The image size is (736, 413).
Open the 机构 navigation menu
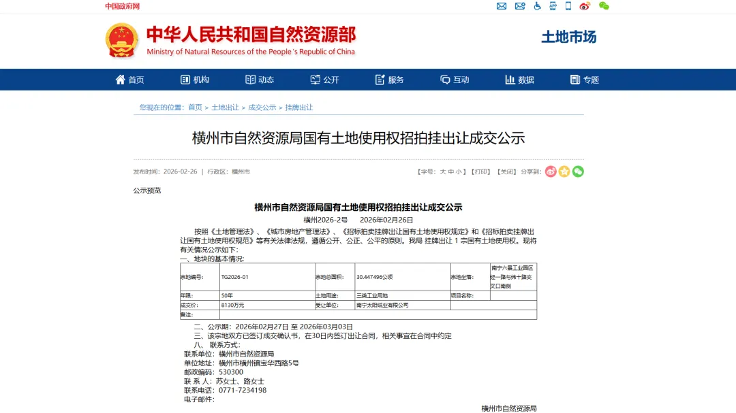[x=195, y=80]
